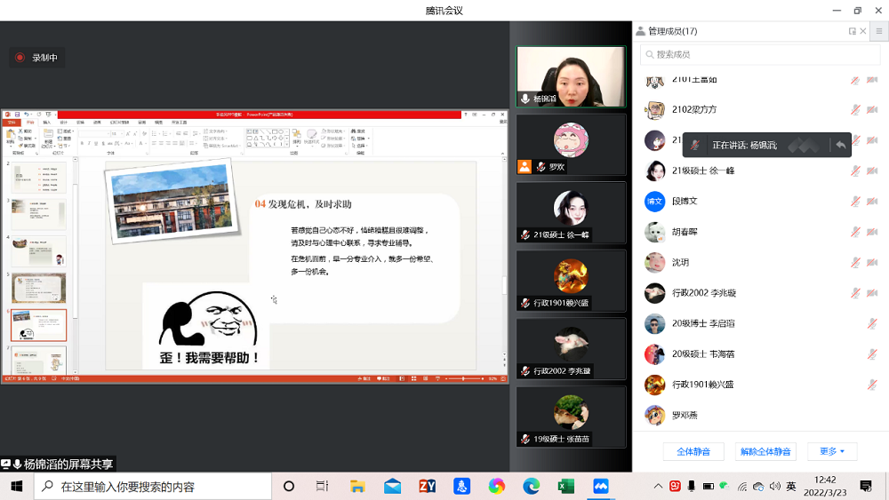Unmute 20级博士 李启瑄 microphone icon

pyautogui.click(x=872, y=324)
